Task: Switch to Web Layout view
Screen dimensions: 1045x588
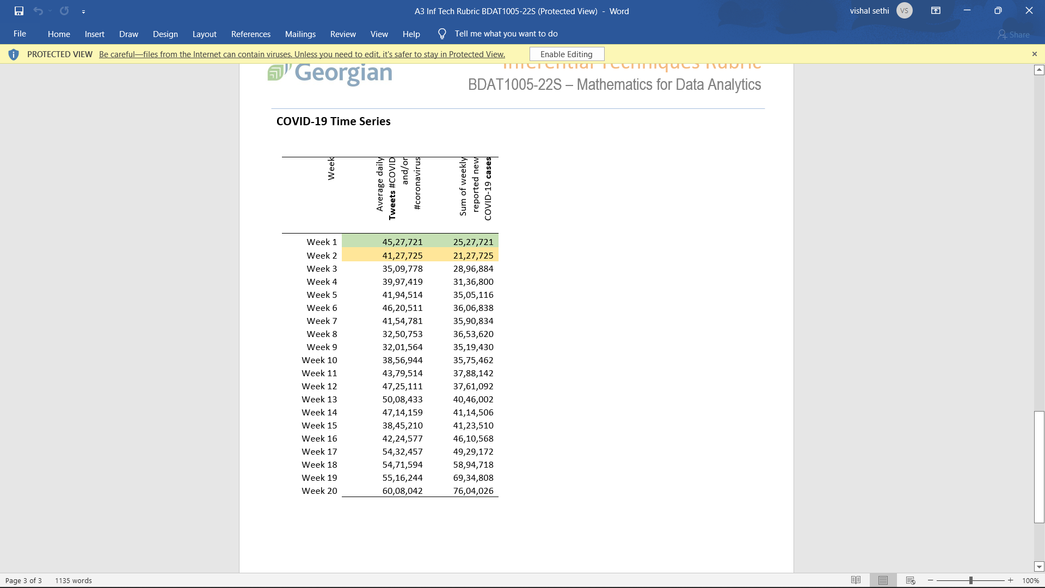Action: 909,580
